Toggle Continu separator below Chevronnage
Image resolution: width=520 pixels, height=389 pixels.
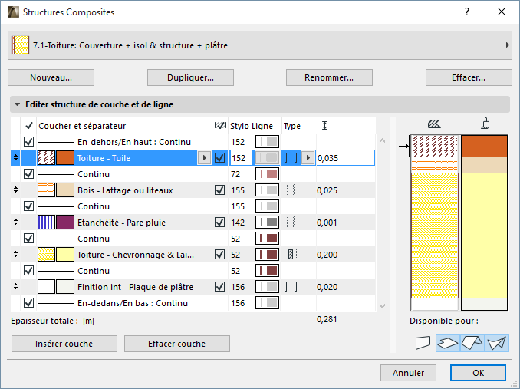[29, 271]
